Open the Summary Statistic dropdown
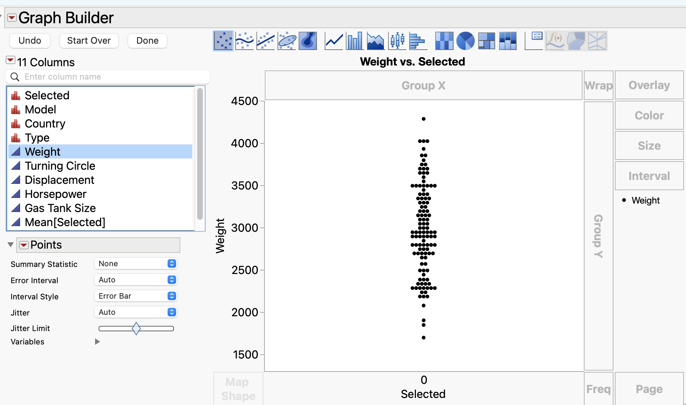 point(136,263)
